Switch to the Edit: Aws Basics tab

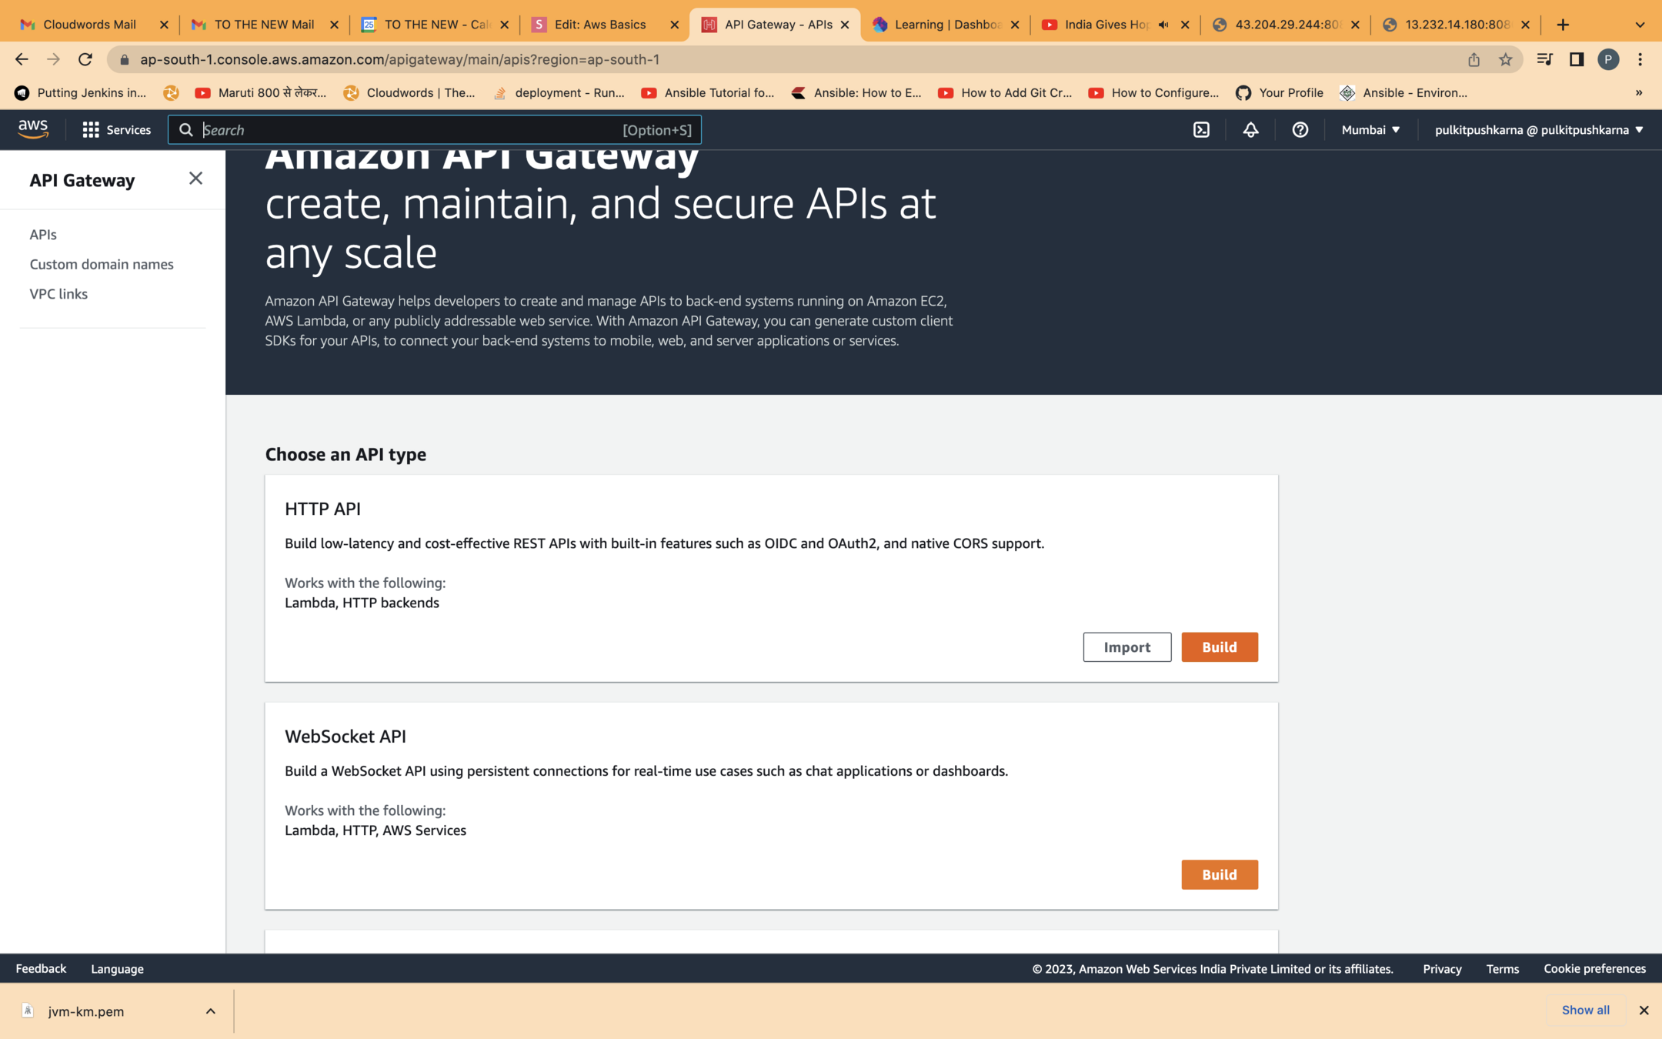tap(599, 25)
